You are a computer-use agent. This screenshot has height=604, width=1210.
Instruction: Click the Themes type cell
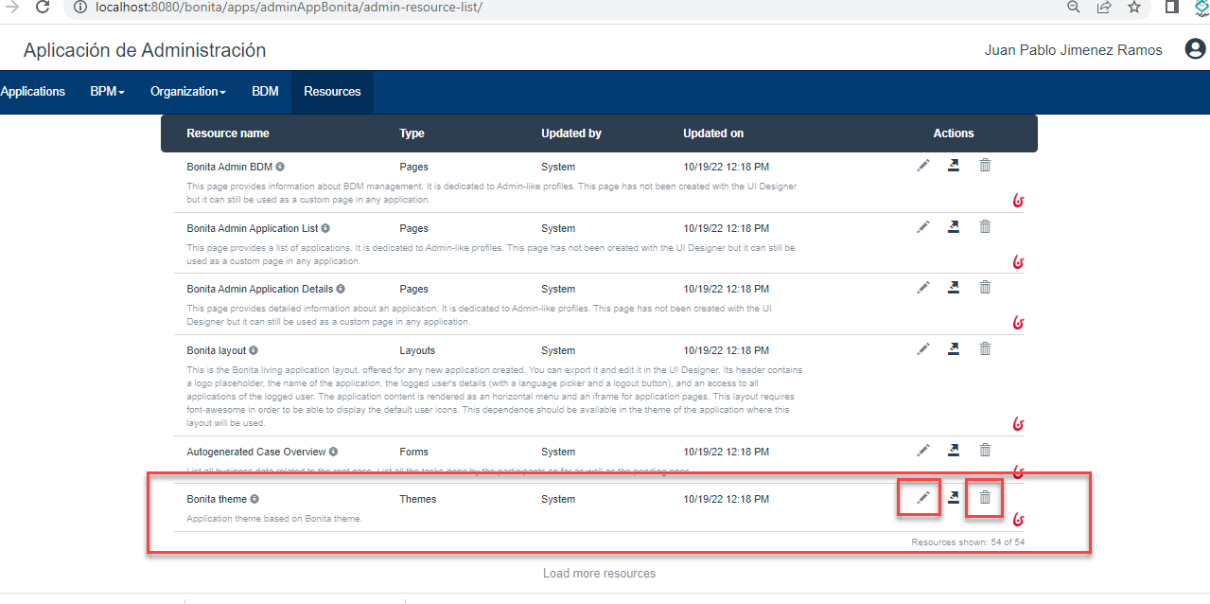tap(417, 499)
